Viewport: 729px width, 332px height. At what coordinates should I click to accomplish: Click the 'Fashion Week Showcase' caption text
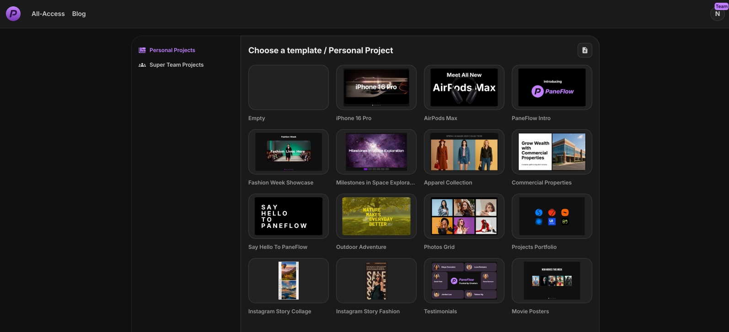[281, 183]
